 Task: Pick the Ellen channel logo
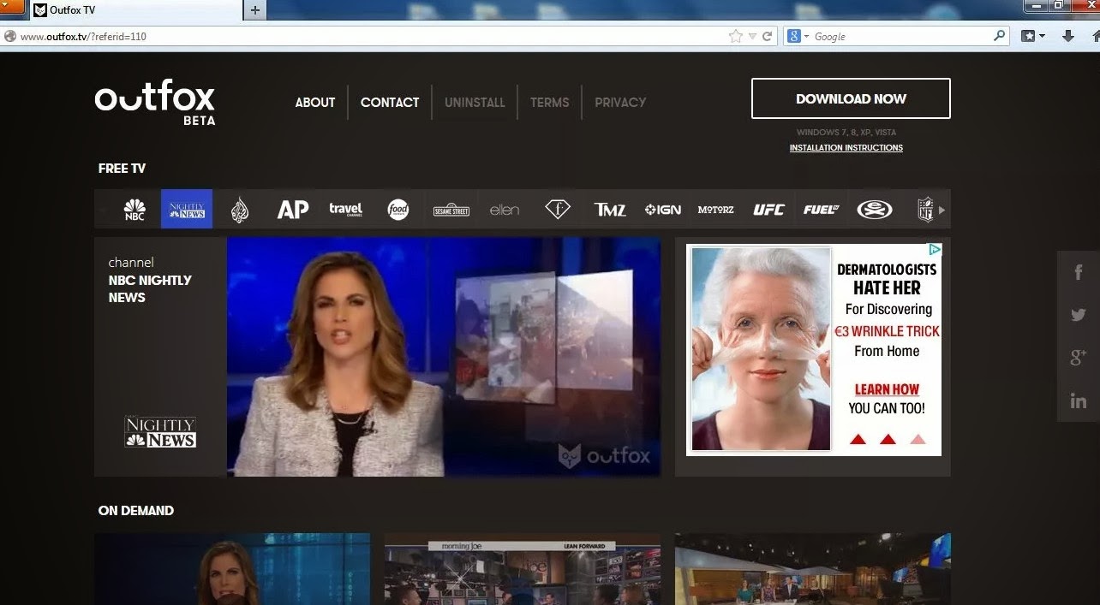(505, 210)
